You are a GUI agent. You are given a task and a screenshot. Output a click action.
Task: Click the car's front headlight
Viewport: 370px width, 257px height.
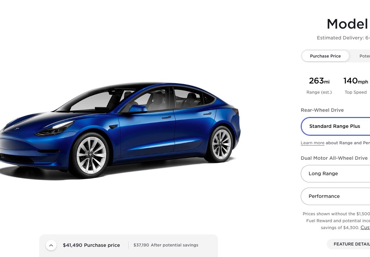click(x=55, y=128)
